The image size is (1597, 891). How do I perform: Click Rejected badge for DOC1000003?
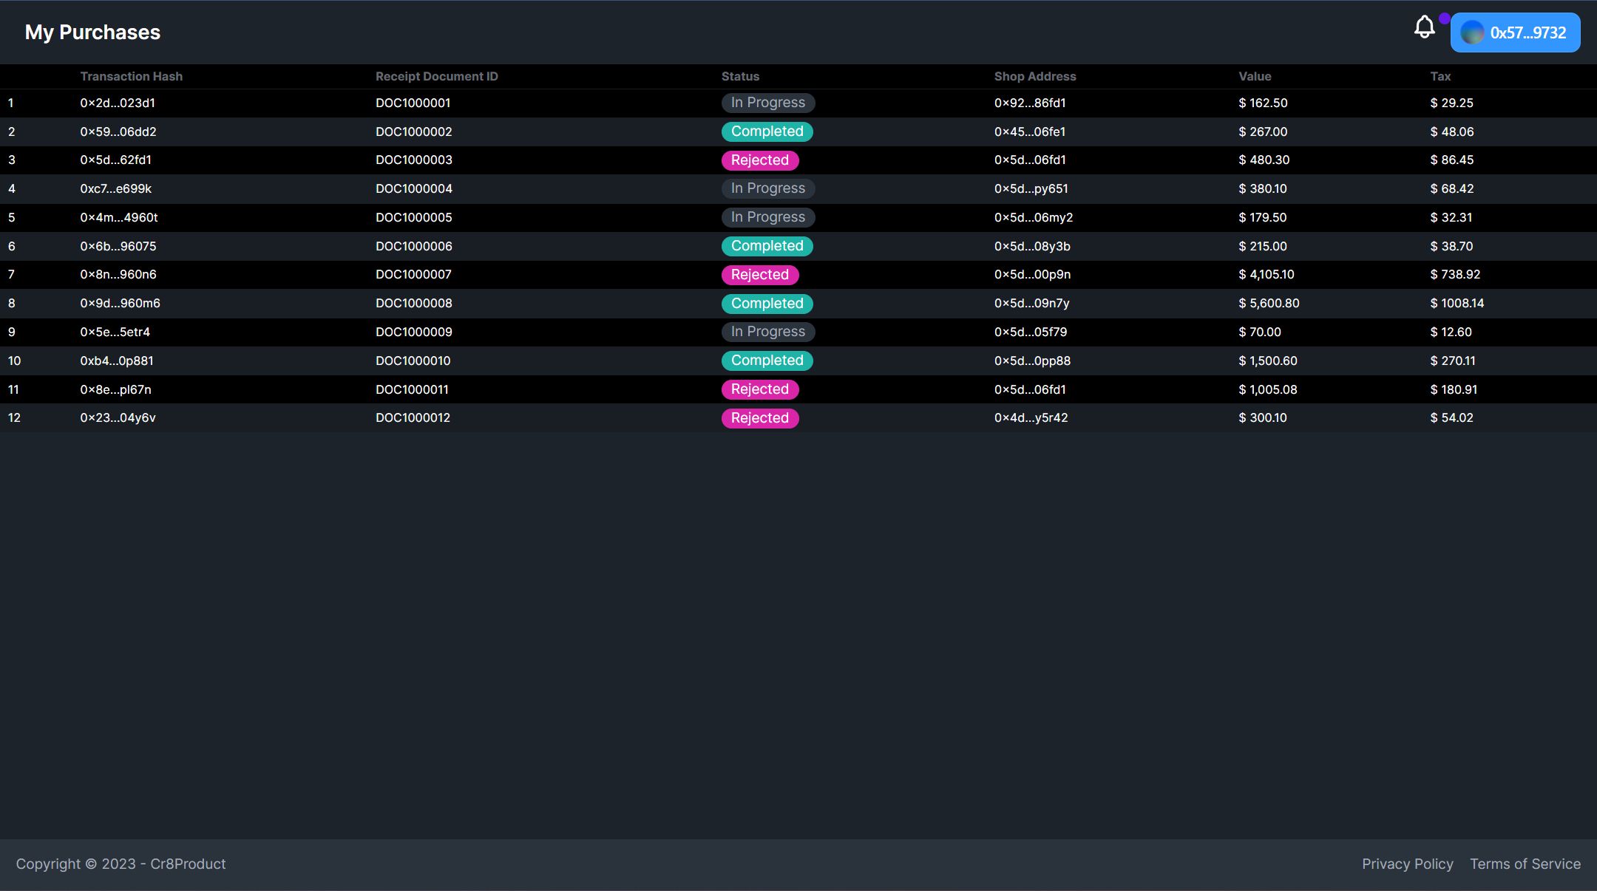[x=759, y=160]
